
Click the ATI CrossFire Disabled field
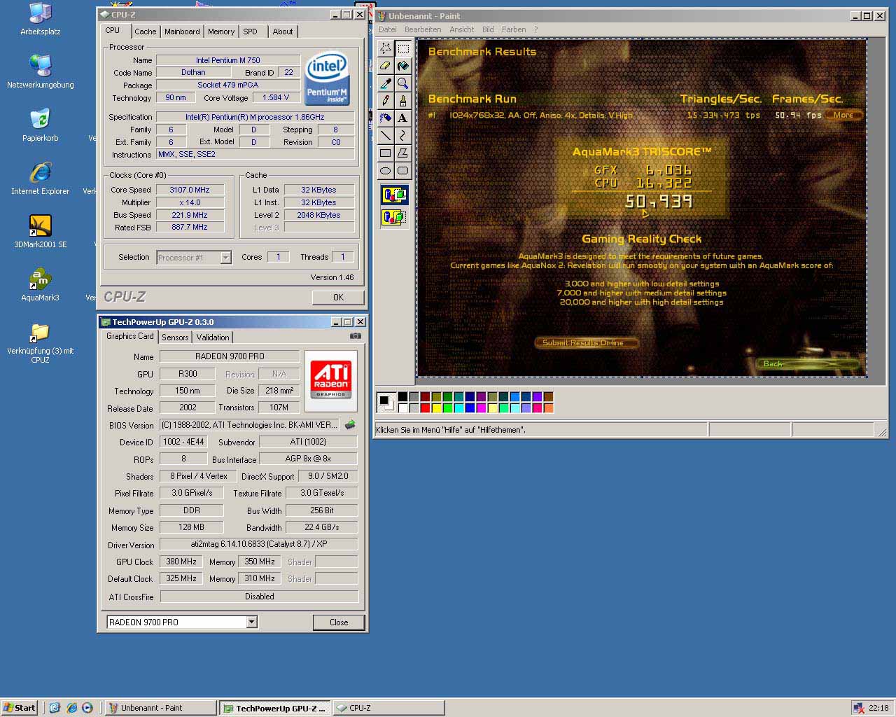tap(259, 597)
